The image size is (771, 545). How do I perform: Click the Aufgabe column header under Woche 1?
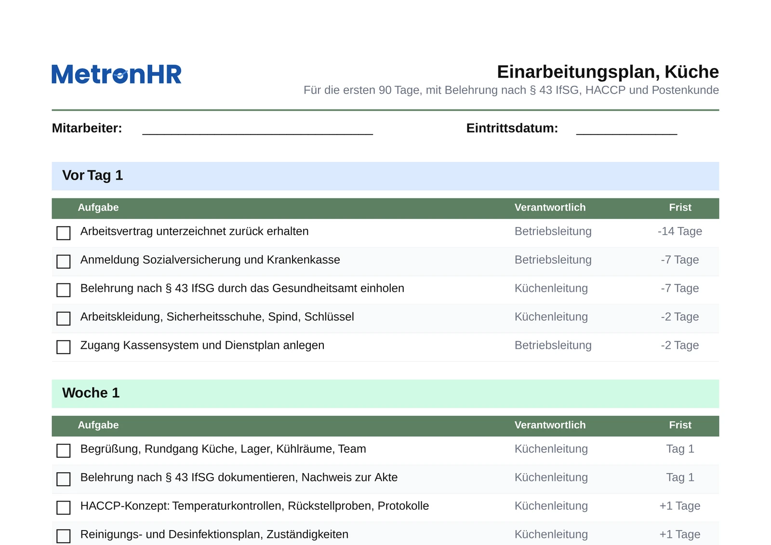[98, 425]
